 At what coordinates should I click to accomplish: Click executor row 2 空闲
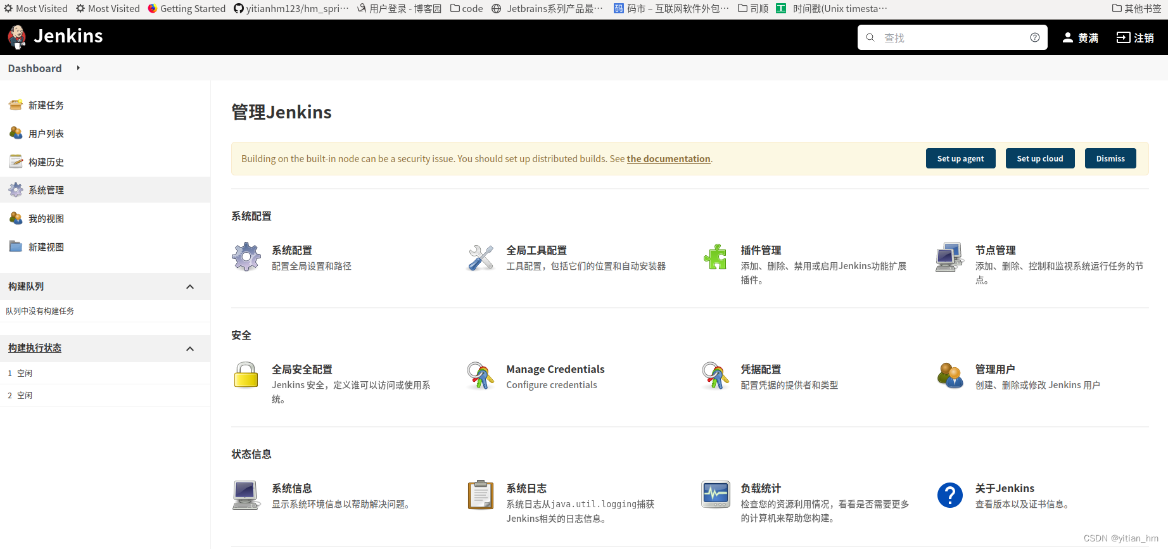pos(105,396)
